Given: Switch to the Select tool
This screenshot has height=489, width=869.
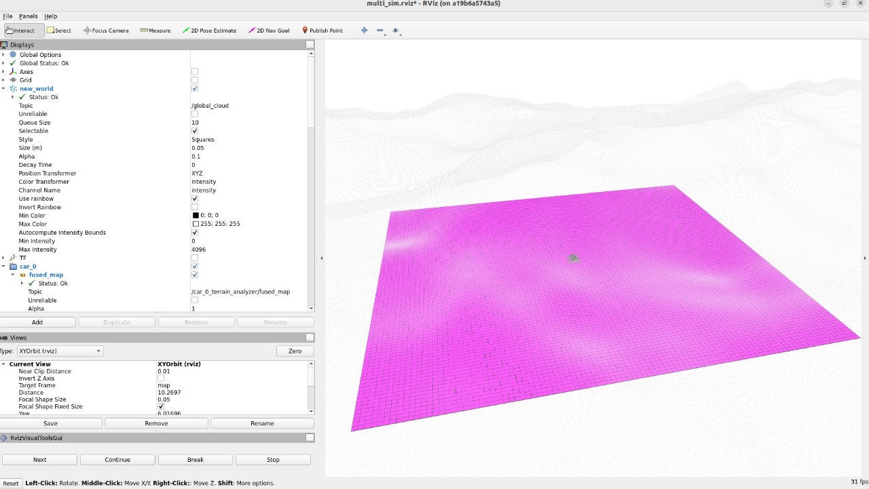Looking at the screenshot, I should coord(59,31).
